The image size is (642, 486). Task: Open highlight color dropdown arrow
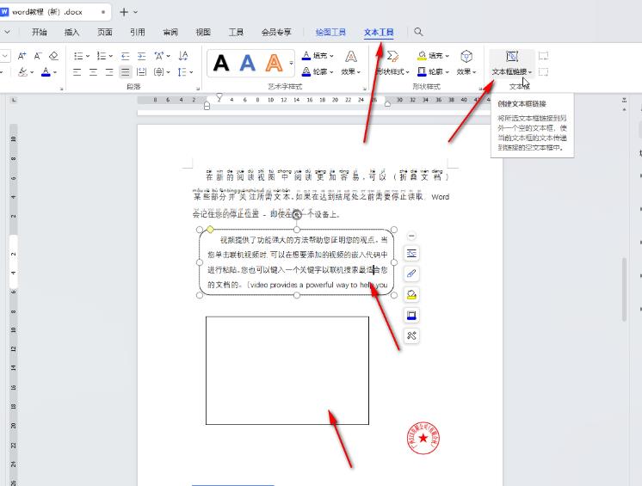tap(32, 72)
